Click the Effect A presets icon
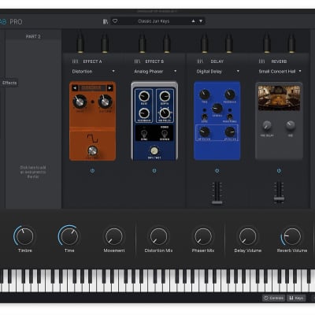This screenshot has height=315, width=315. pyautogui.click(x=75, y=61)
